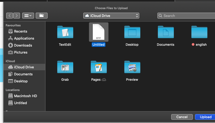This screenshot has height=123, width=215.
Task: Select the english folder icon
Action: 199,32
